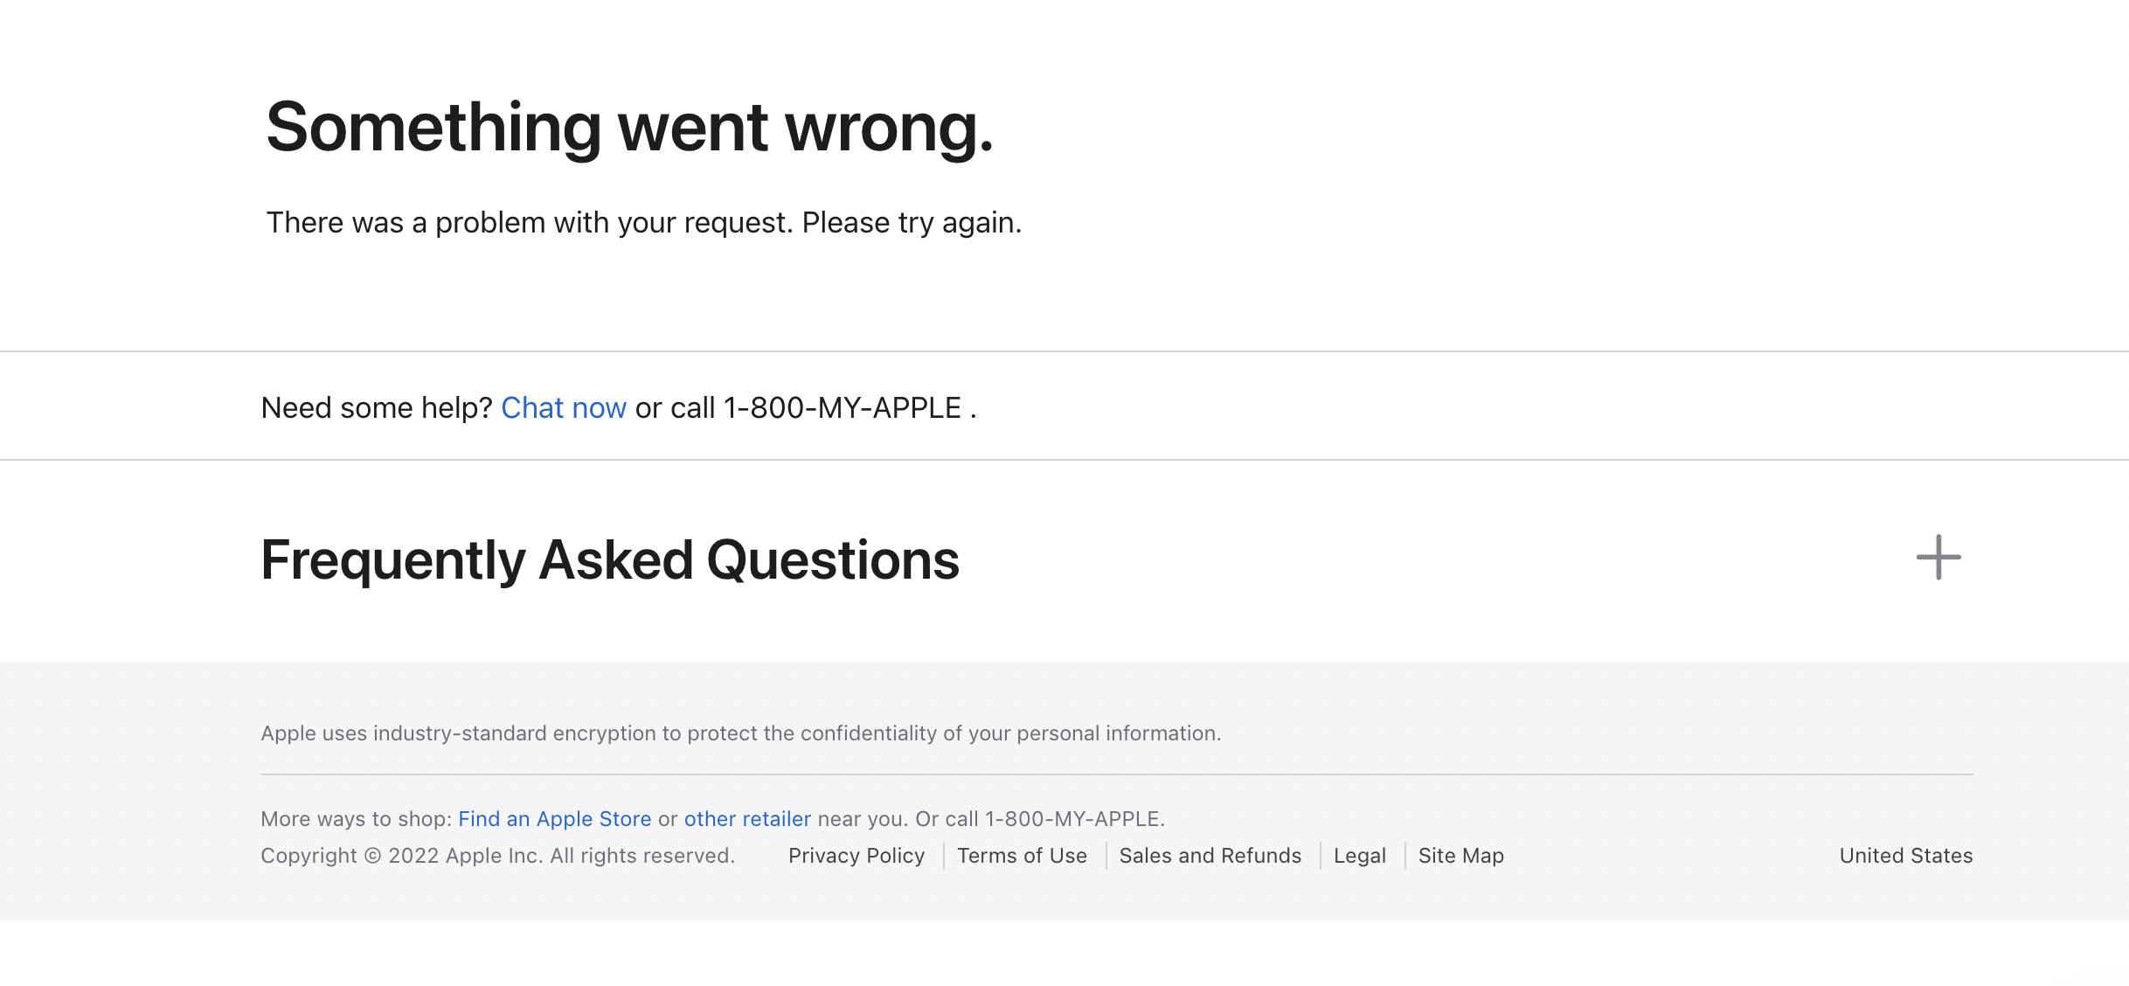Select the Legal footer link
The height and width of the screenshot is (986, 2129).
pyautogui.click(x=1359, y=856)
